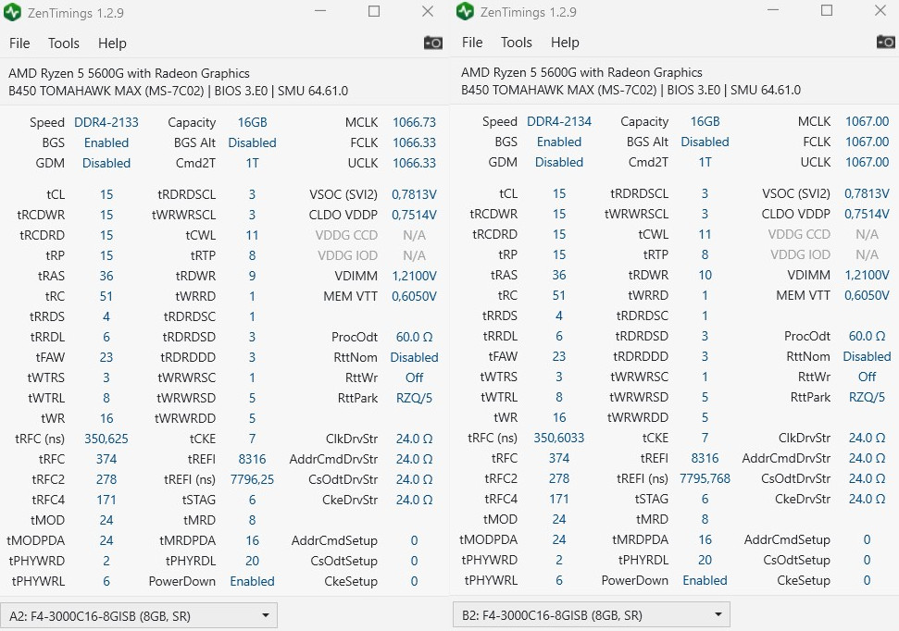The width and height of the screenshot is (899, 631).
Task: Select the DDR4-2133 speed value
Action: pos(106,123)
